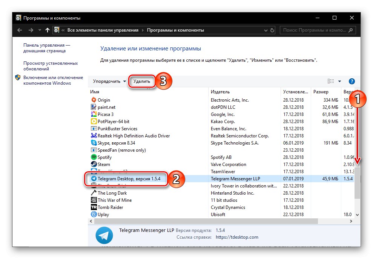Click the horizontal scrollbar thumb
The height and width of the screenshot is (259, 373).
(x=206, y=221)
